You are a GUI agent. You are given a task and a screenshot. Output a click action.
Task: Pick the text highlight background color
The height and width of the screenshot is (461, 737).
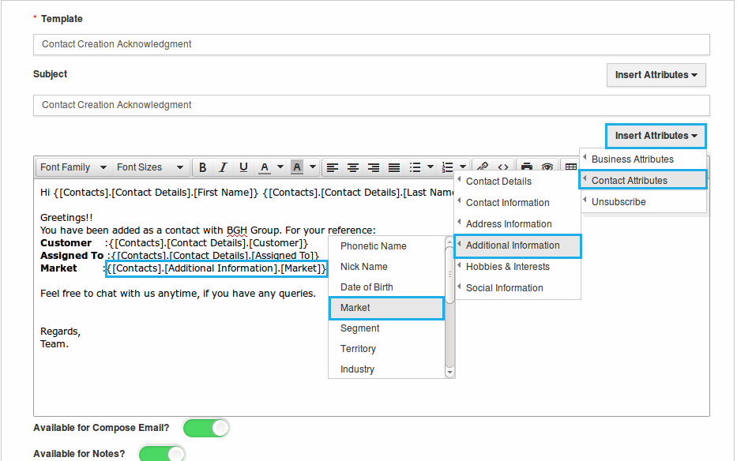coord(297,167)
